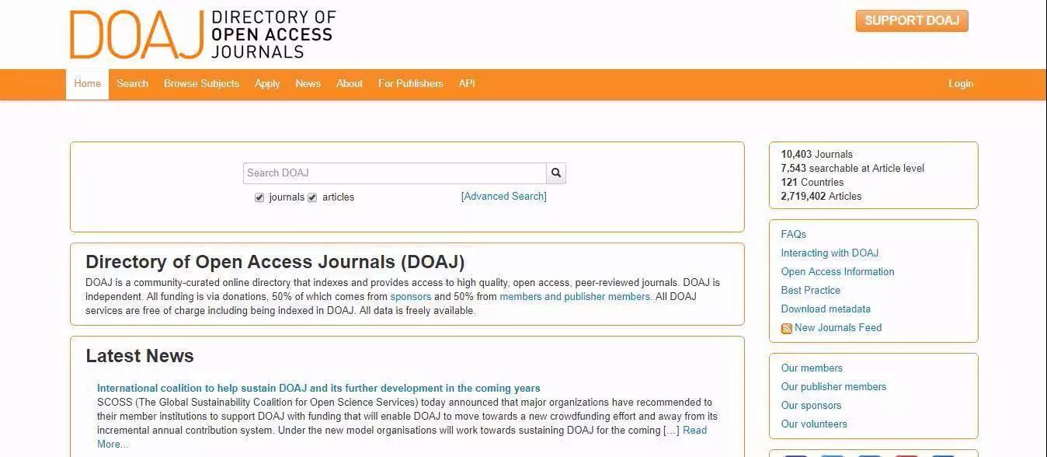Screen dimensions: 1047x457
Task: Click the Login link
Action: tap(961, 84)
